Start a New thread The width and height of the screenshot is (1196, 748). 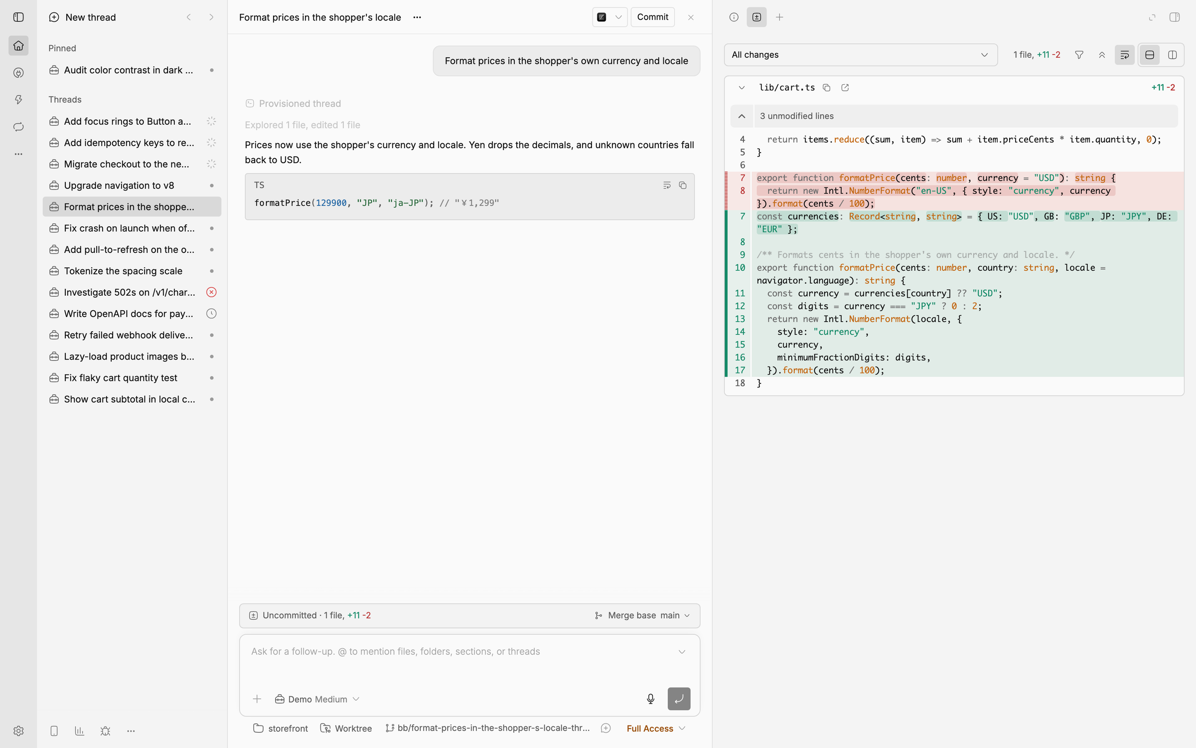click(x=83, y=17)
